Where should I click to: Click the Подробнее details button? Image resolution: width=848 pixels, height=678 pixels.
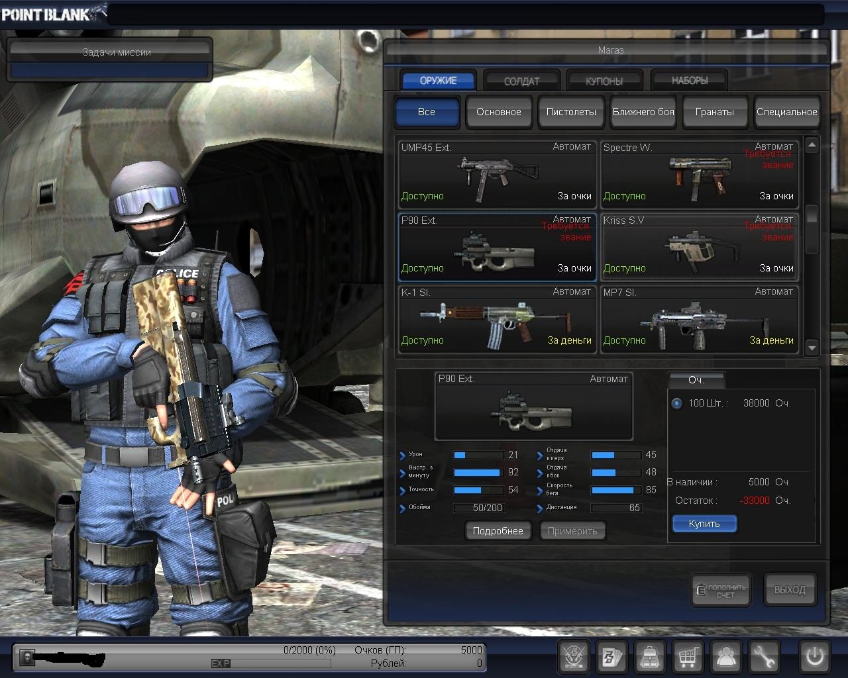pyautogui.click(x=498, y=531)
